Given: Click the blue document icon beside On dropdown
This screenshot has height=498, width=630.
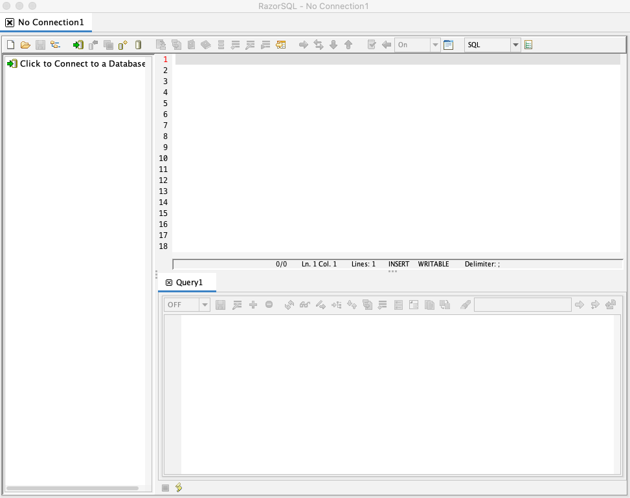Looking at the screenshot, I should pos(448,45).
